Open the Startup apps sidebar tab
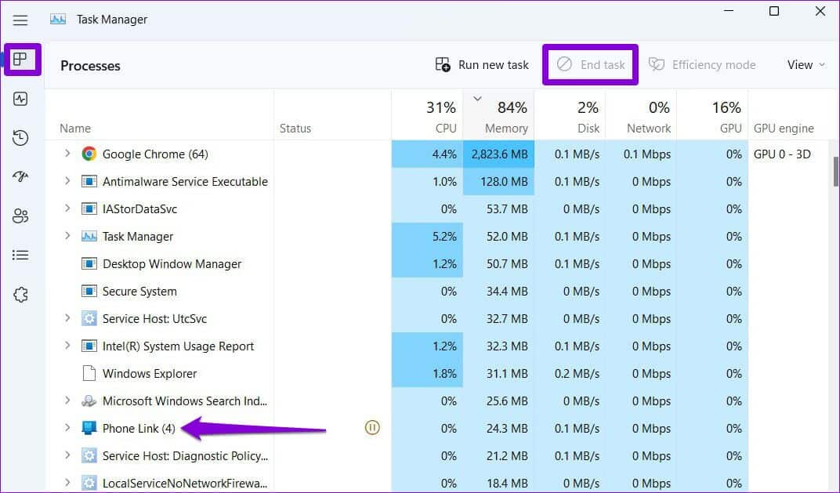Screen dimensions: 840x493 (20, 176)
